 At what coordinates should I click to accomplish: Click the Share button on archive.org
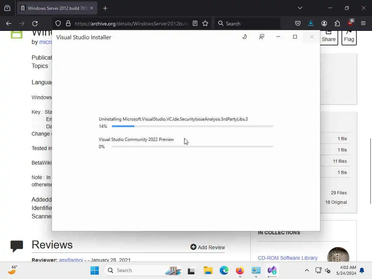tap(329, 37)
